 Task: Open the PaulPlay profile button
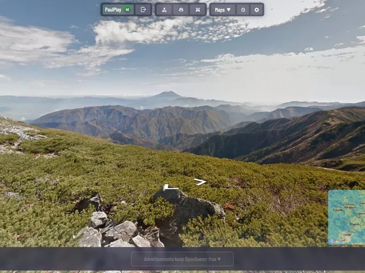point(118,10)
